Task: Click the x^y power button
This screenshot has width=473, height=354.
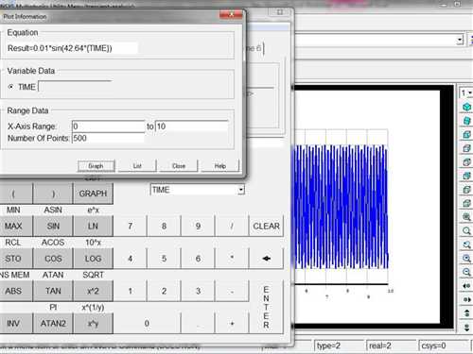Action: point(93,324)
